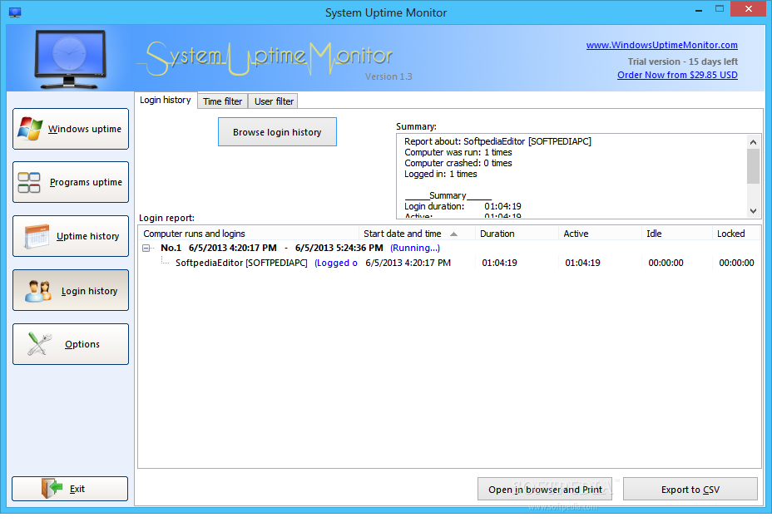
Task: Collapse the No.1 computer run entry
Action: pos(146,248)
